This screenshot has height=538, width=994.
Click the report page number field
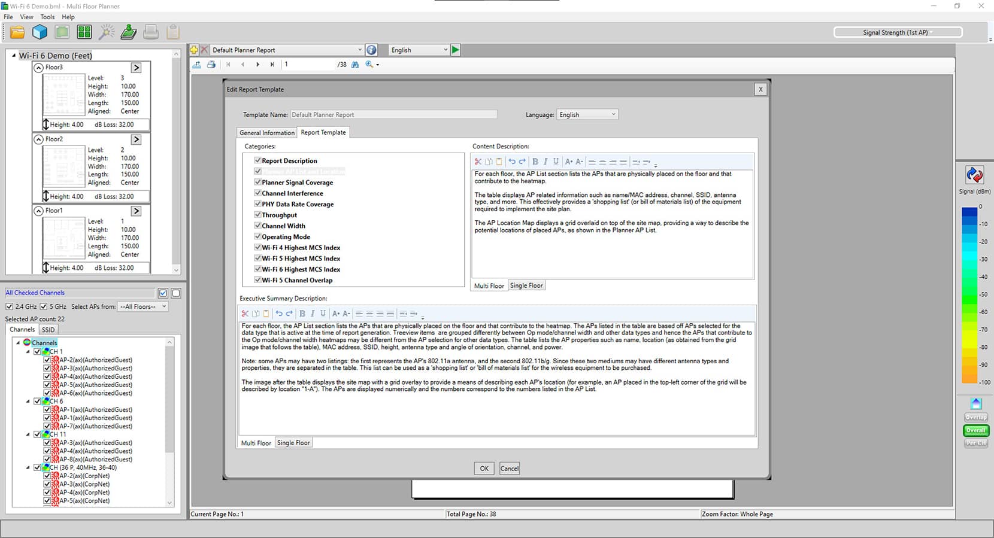coord(308,65)
